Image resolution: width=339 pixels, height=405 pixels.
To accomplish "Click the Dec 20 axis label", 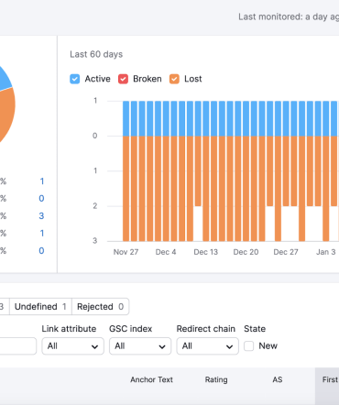I will click(246, 252).
